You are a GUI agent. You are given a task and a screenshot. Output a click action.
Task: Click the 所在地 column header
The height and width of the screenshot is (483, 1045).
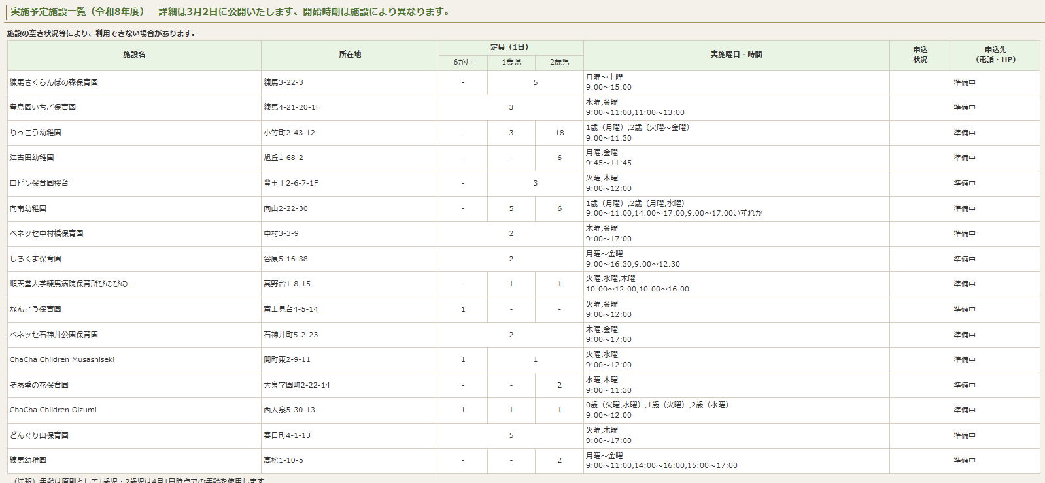[350, 55]
